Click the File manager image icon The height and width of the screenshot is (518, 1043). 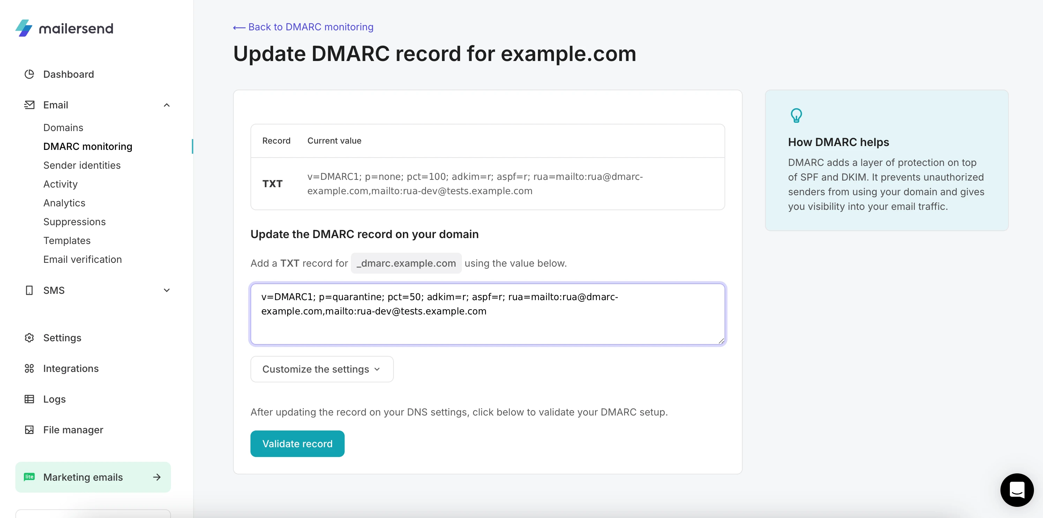[29, 430]
